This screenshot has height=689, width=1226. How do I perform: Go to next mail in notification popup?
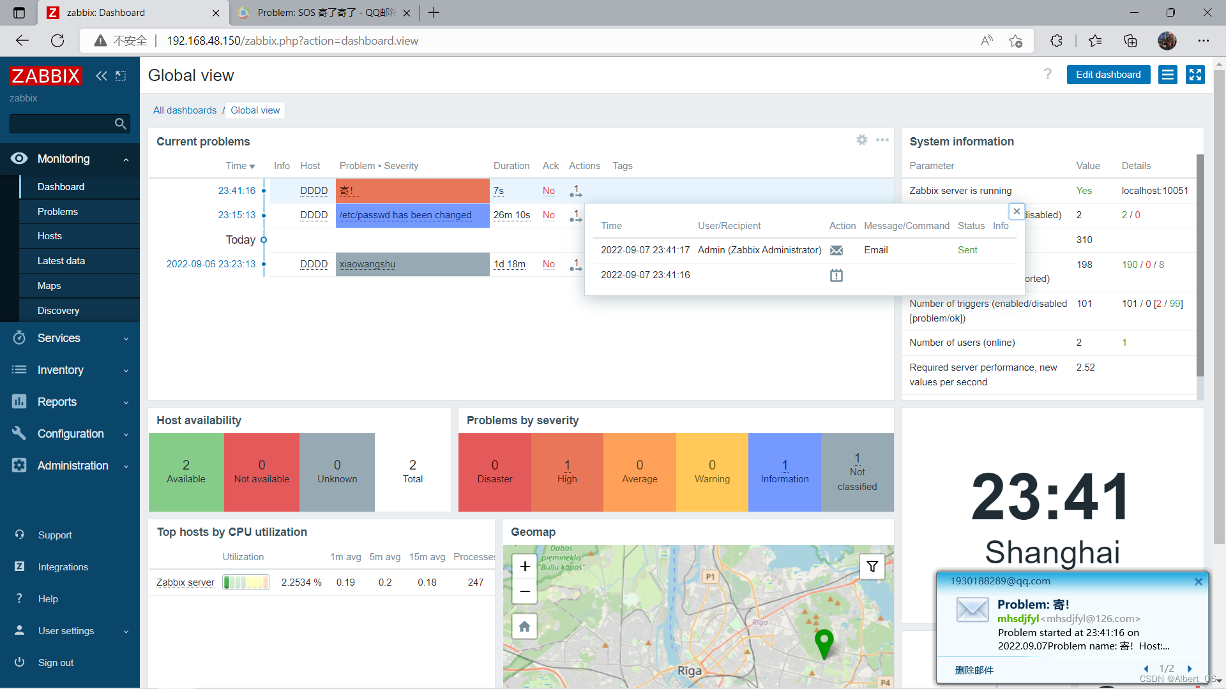click(x=1190, y=669)
